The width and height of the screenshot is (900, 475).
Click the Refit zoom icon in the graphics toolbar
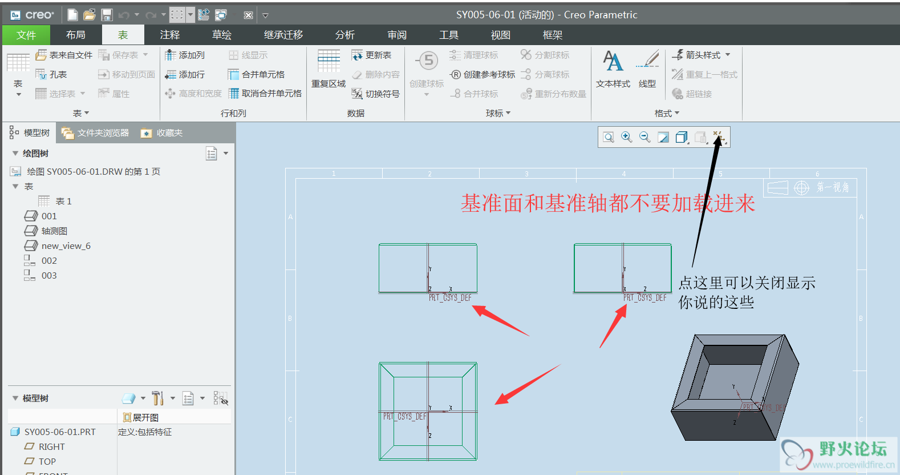click(x=609, y=137)
